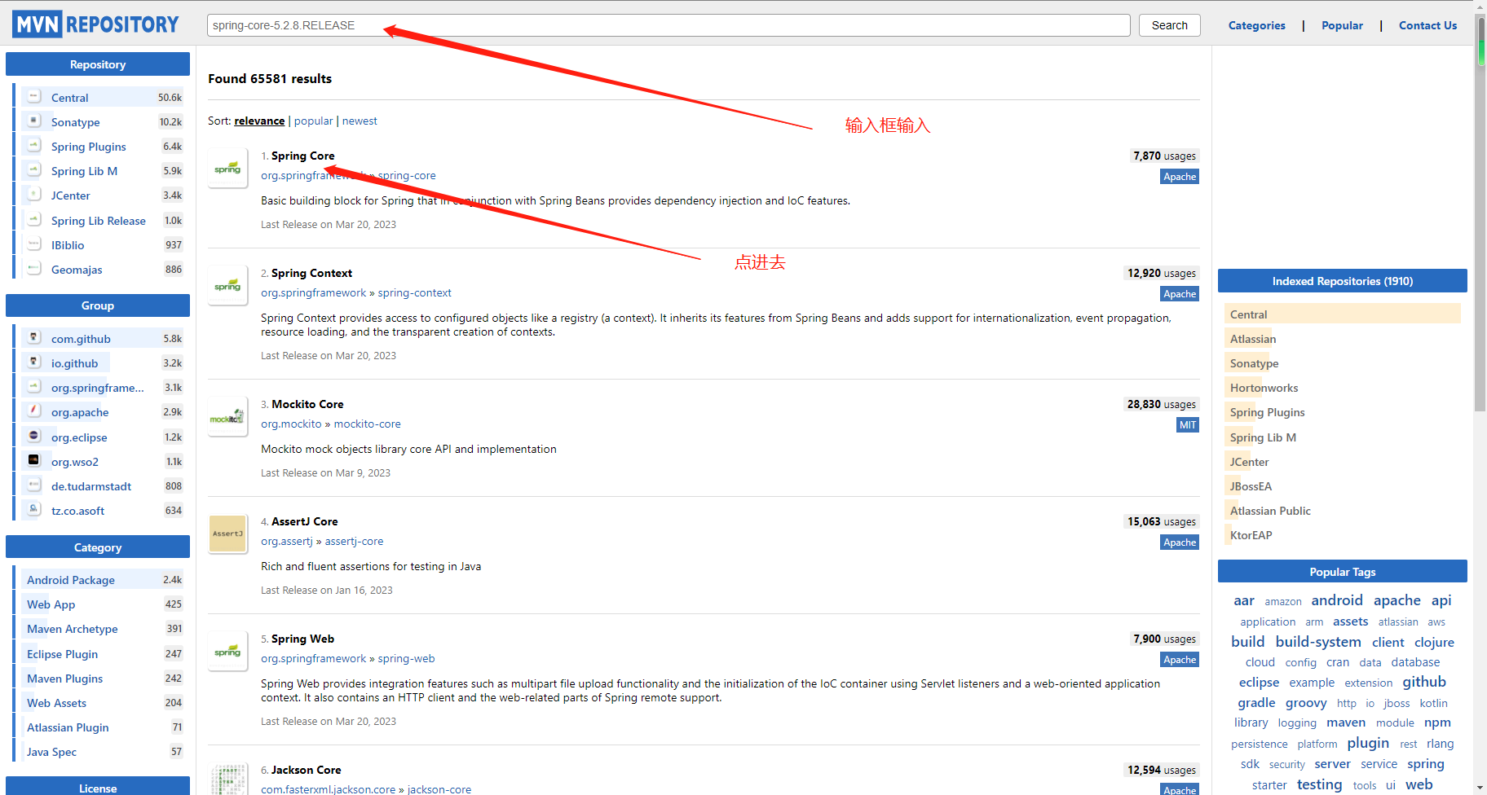The height and width of the screenshot is (795, 1487).
Task: Open the Jackson Core logo thumbnail
Action: point(228,779)
